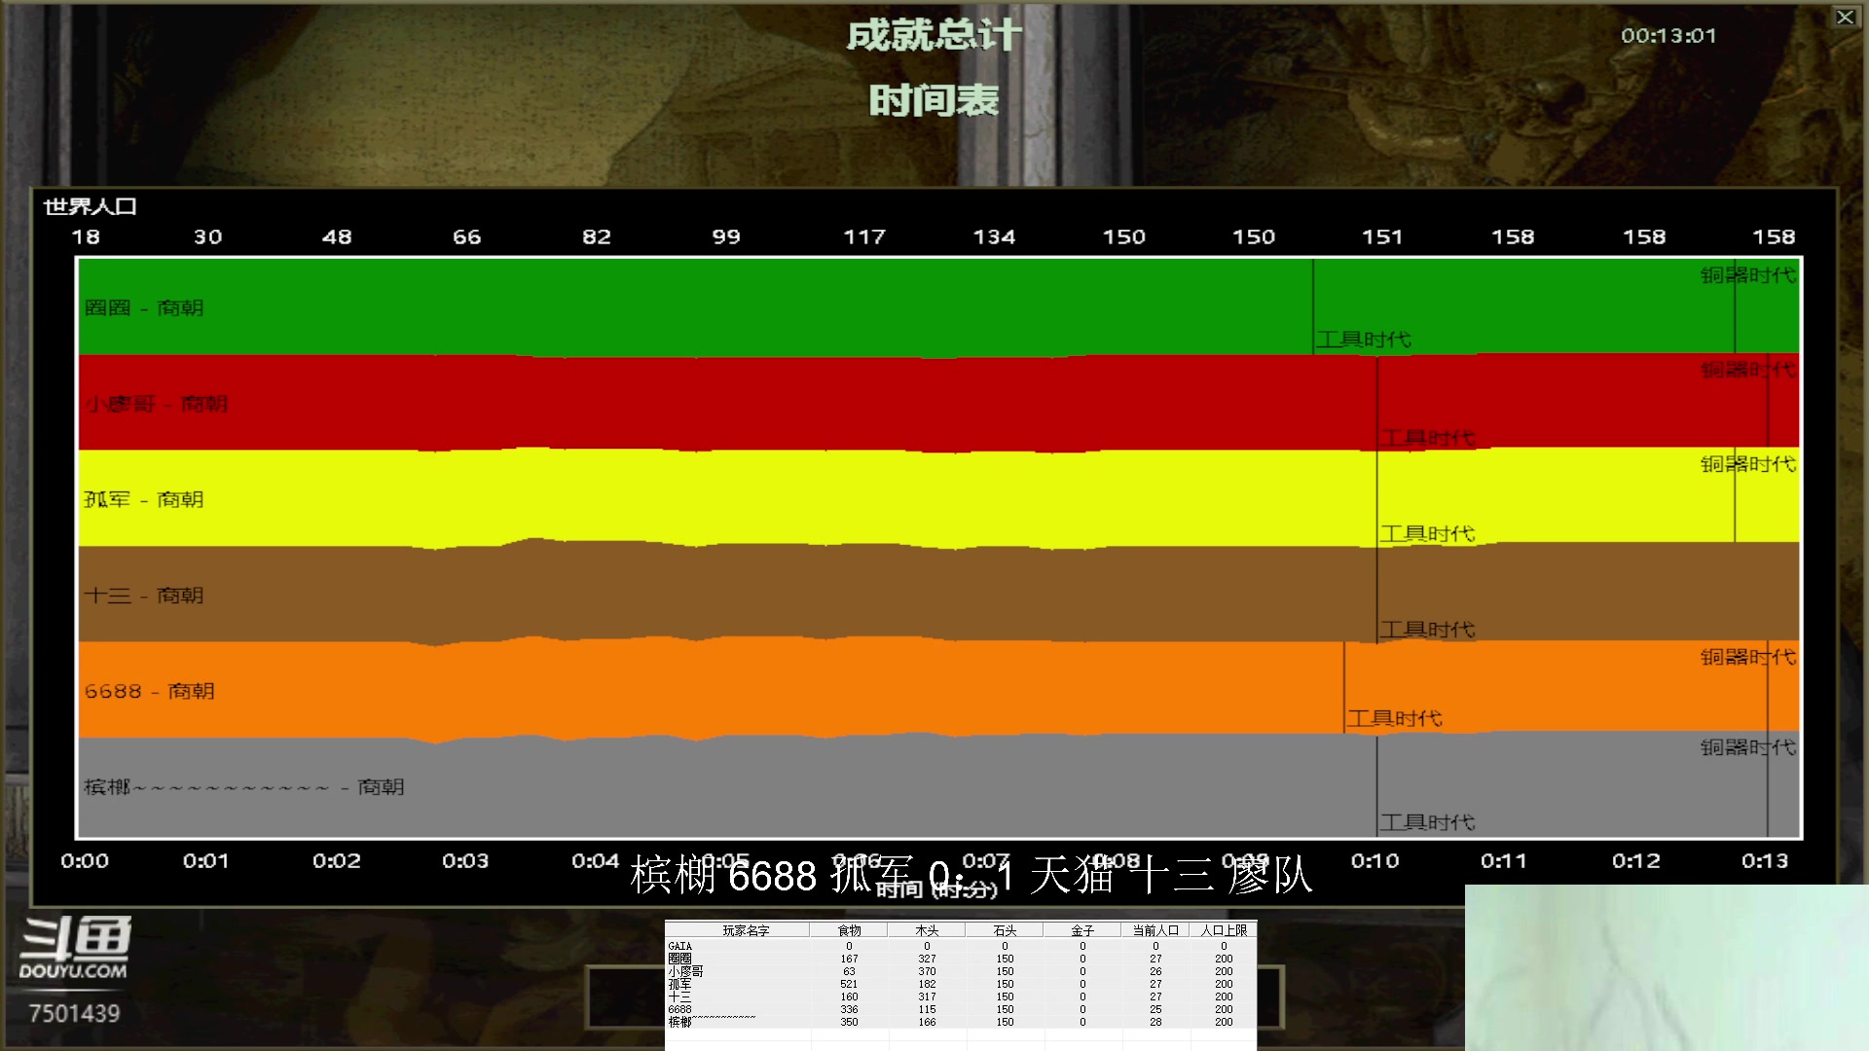Click the 工具时代 marker in 小廖哥's band
This screenshot has height=1051, width=1869.
[x=1429, y=438]
